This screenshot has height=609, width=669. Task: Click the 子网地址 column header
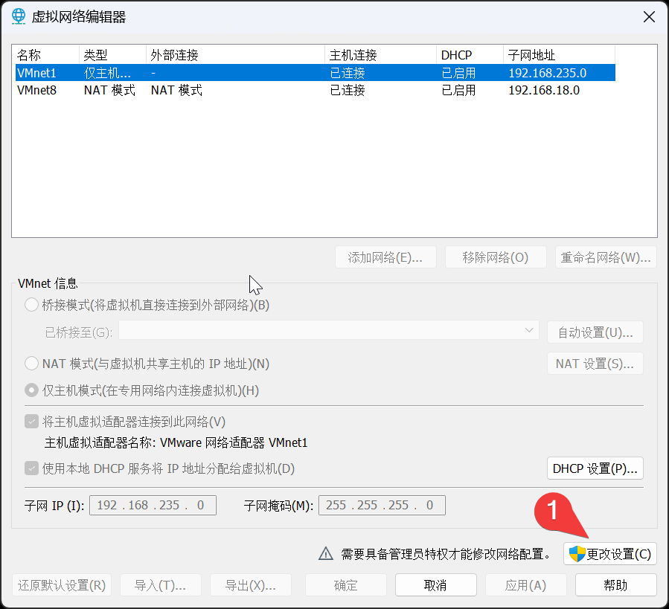559,55
